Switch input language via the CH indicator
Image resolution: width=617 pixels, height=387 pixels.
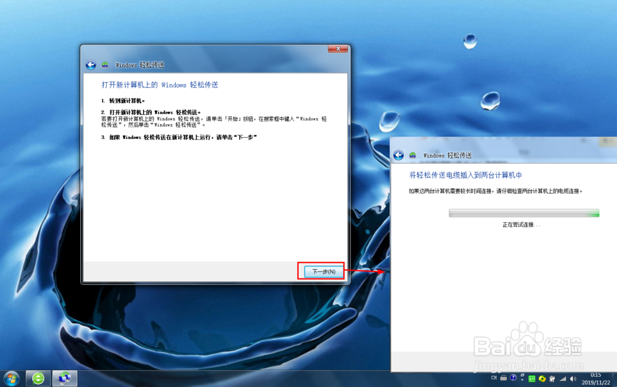[494, 379]
